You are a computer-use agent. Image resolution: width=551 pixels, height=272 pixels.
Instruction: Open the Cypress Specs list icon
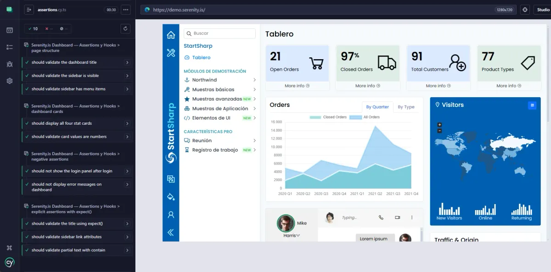click(x=10, y=47)
